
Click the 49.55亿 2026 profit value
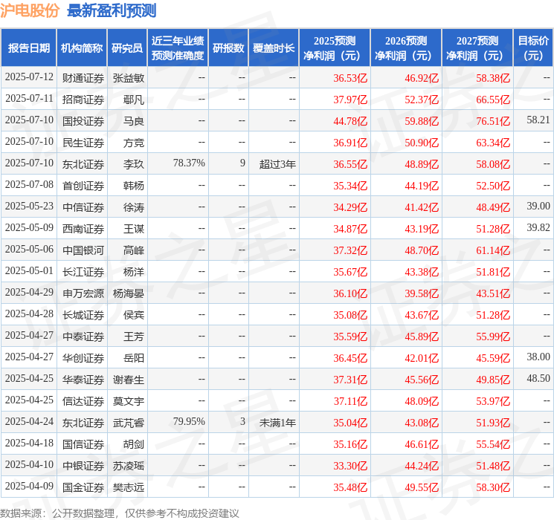pos(422,487)
